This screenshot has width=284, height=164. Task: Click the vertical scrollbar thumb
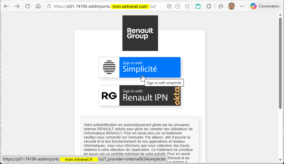point(280,63)
